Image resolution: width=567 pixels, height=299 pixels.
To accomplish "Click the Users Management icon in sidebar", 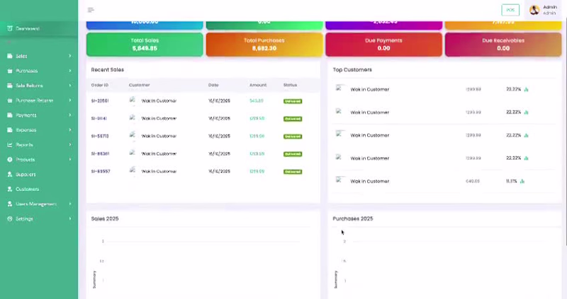I will pyautogui.click(x=10, y=204).
